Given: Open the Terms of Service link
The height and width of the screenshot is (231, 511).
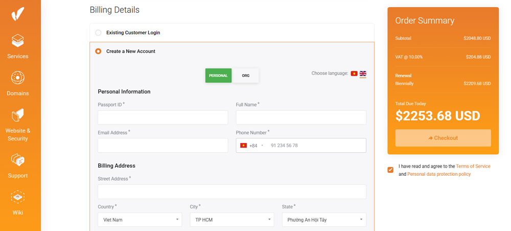Looking at the screenshot, I should pos(473,166).
